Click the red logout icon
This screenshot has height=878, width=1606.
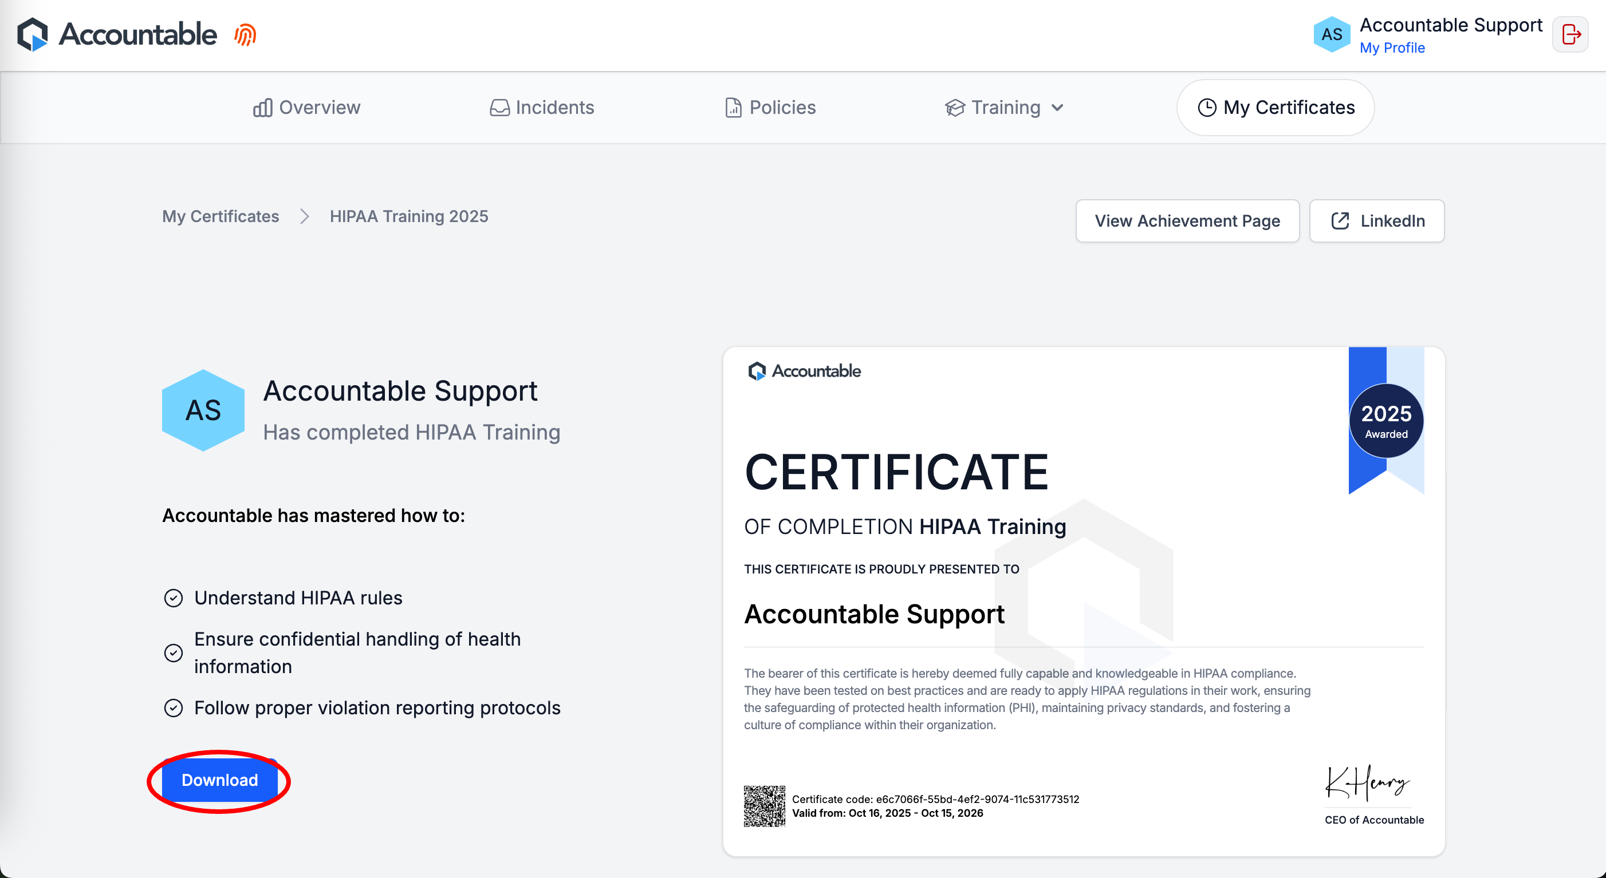click(x=1570, y=34)
